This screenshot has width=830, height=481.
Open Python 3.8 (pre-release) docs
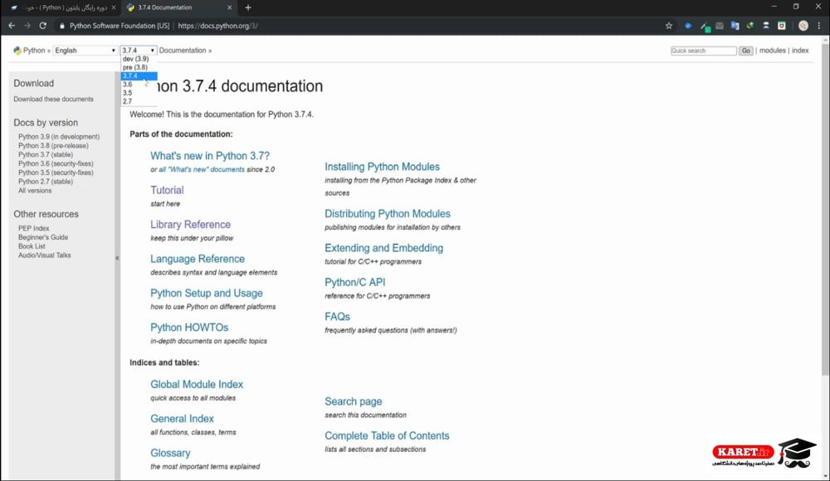point(53,145)
